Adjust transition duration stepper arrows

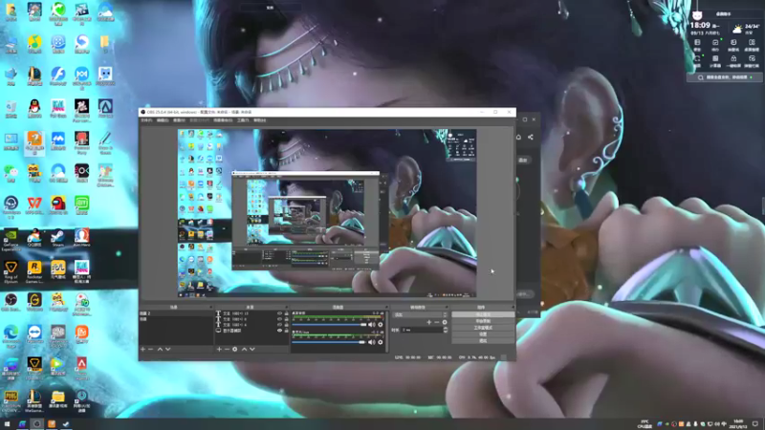click(x=445, y=330)
